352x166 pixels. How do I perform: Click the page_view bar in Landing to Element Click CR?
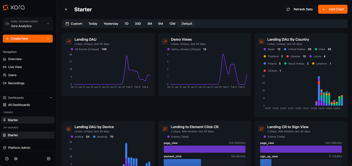[205, 149]
